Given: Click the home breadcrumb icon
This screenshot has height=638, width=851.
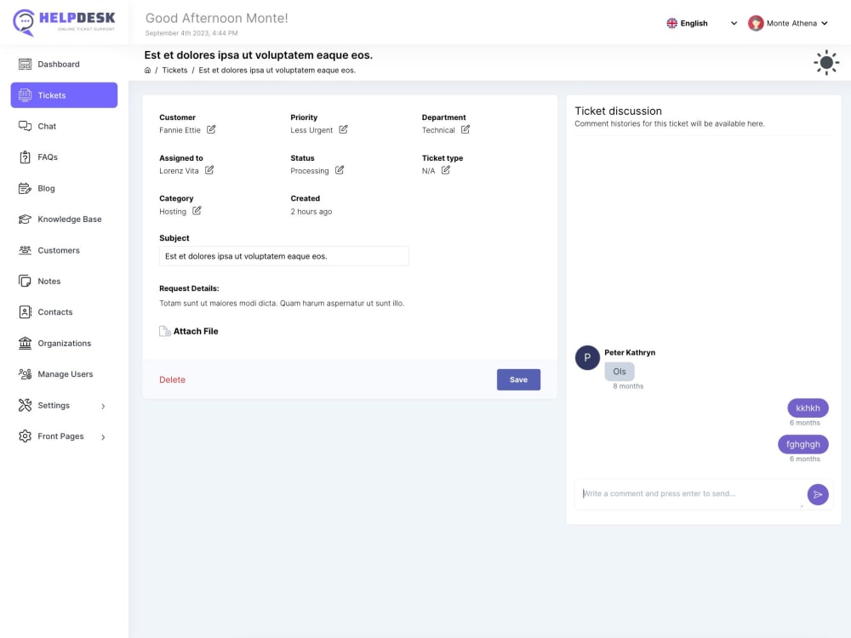Looking at the screenshot, I should (147, 70).
